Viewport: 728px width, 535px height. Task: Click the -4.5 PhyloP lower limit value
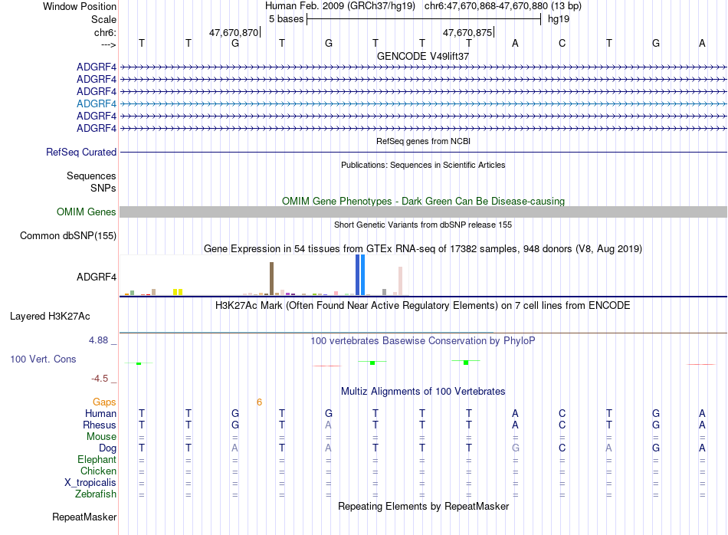100,379
